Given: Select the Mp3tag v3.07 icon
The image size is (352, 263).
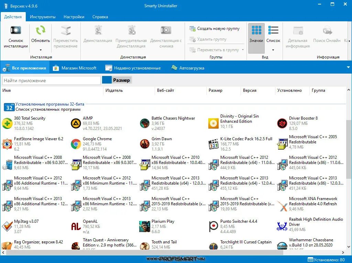Looking at the screenshot, I should click(x=7, y=227).
